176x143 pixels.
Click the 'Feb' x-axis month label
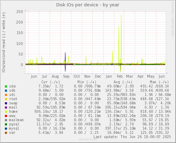(120, 77)
